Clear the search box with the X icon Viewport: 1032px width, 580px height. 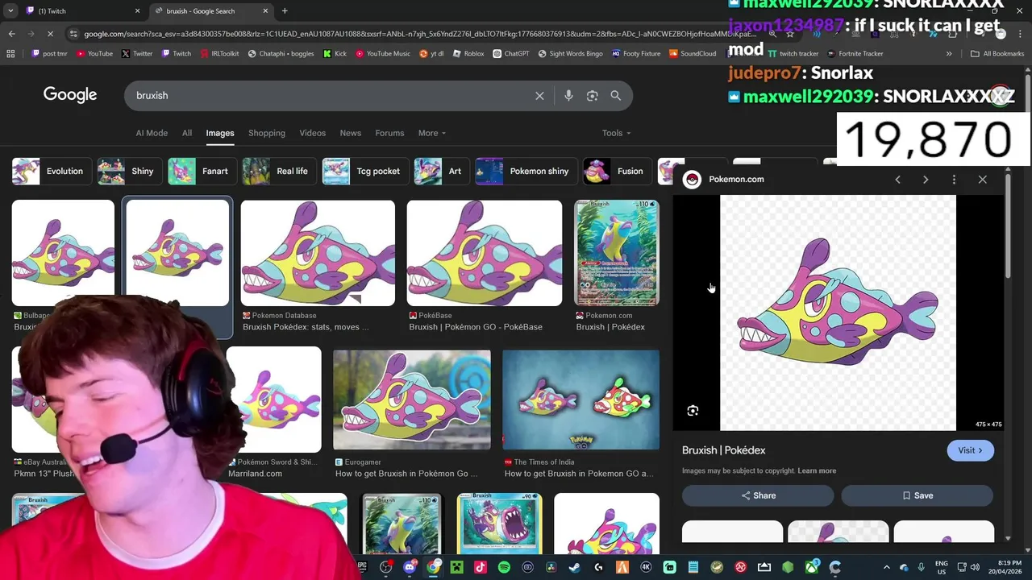539,95
